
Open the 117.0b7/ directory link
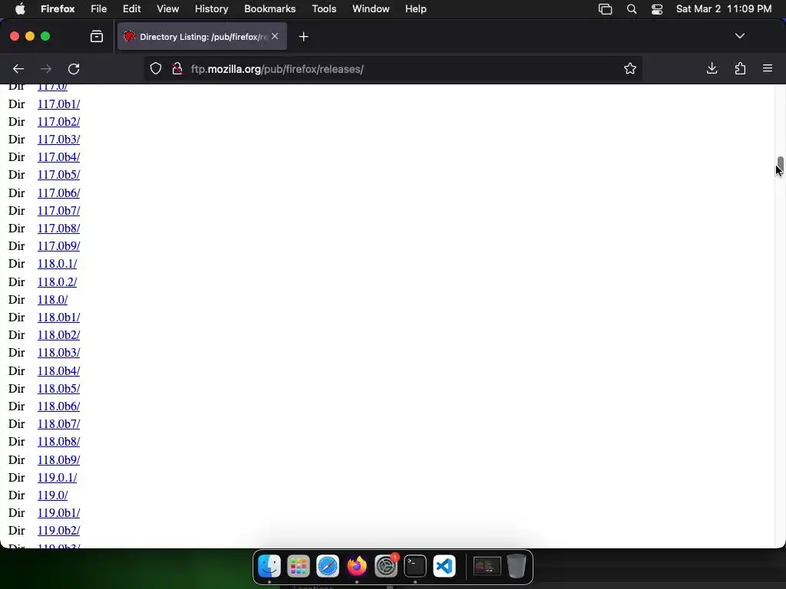click(58, 210)
